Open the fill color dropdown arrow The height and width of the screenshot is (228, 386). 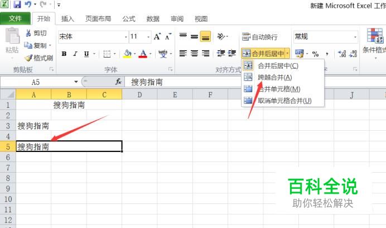pos(135,54)
